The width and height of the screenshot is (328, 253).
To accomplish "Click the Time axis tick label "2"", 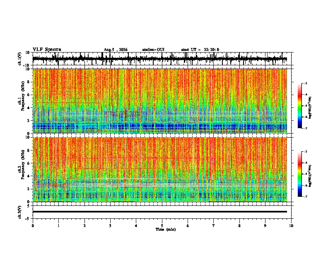I will coord(84,226).
